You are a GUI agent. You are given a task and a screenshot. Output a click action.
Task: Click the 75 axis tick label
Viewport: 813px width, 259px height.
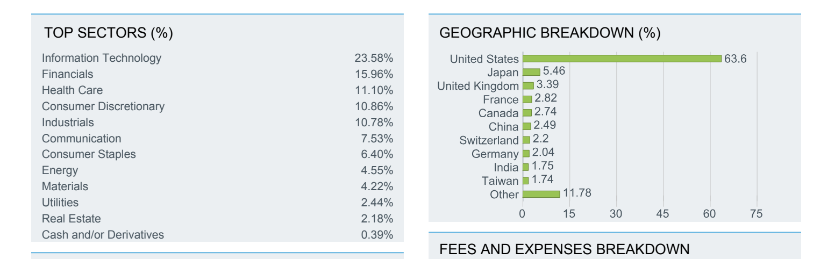click(x=757, y=214)
